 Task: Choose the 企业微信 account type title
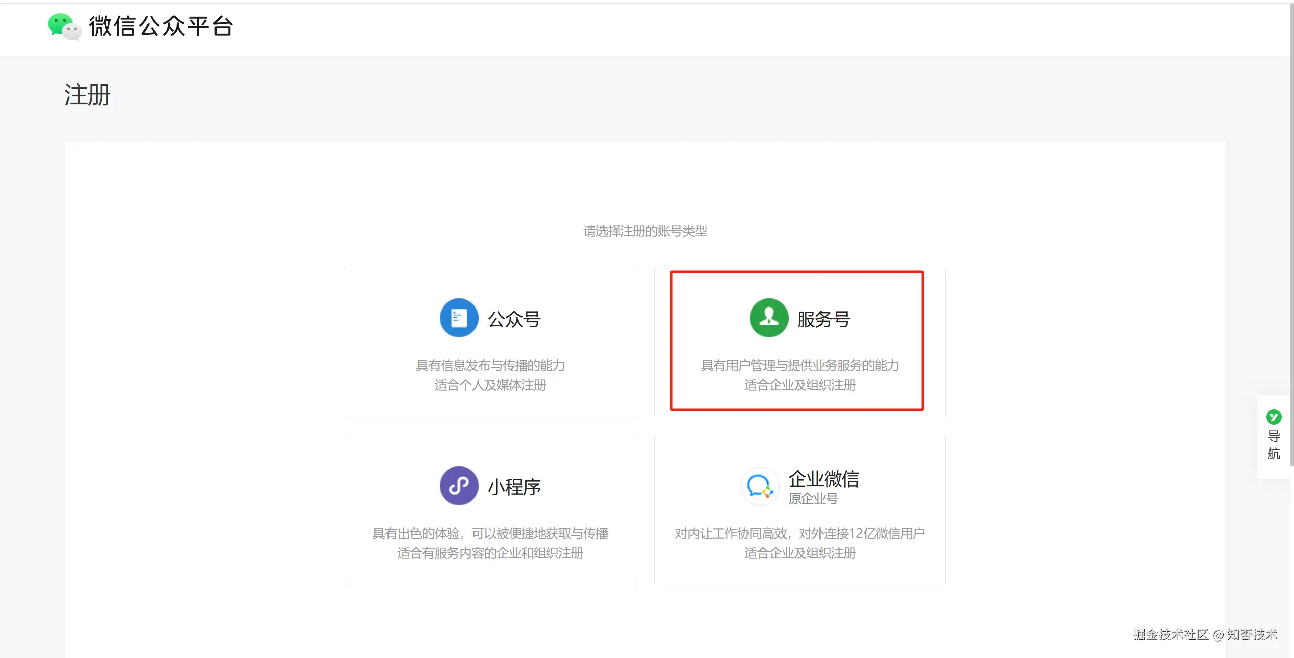coord(824,478)
